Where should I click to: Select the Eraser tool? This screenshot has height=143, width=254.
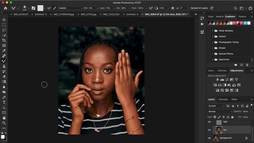(4, 77)
